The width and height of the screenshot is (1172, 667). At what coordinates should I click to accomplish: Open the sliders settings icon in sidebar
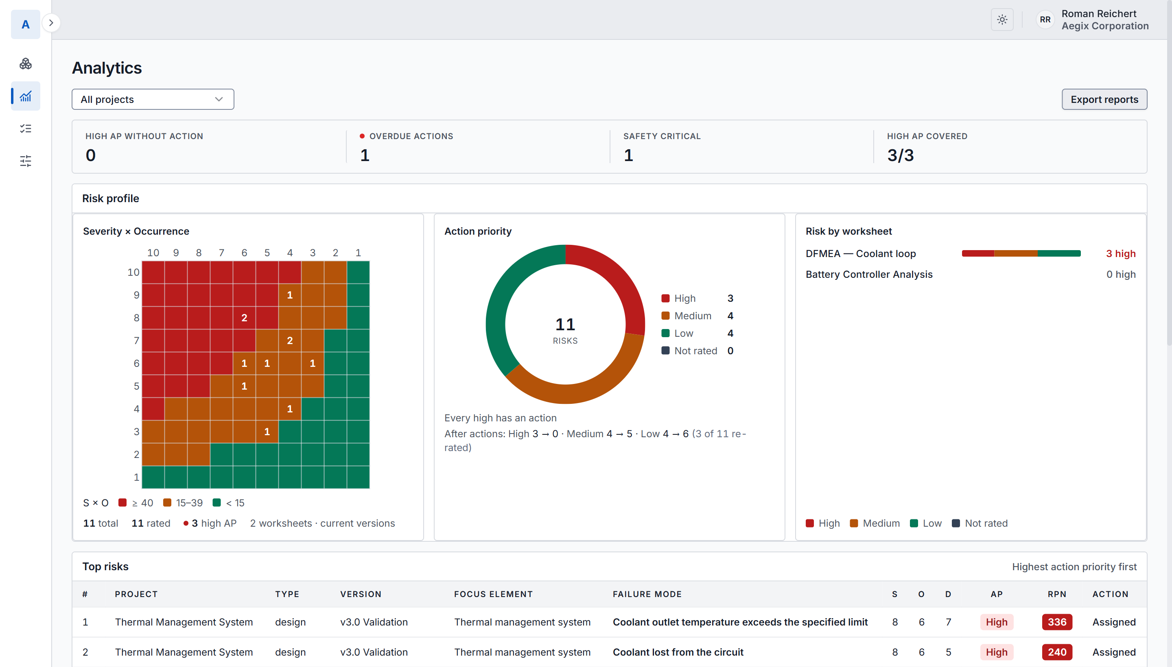tap(26, 161)
